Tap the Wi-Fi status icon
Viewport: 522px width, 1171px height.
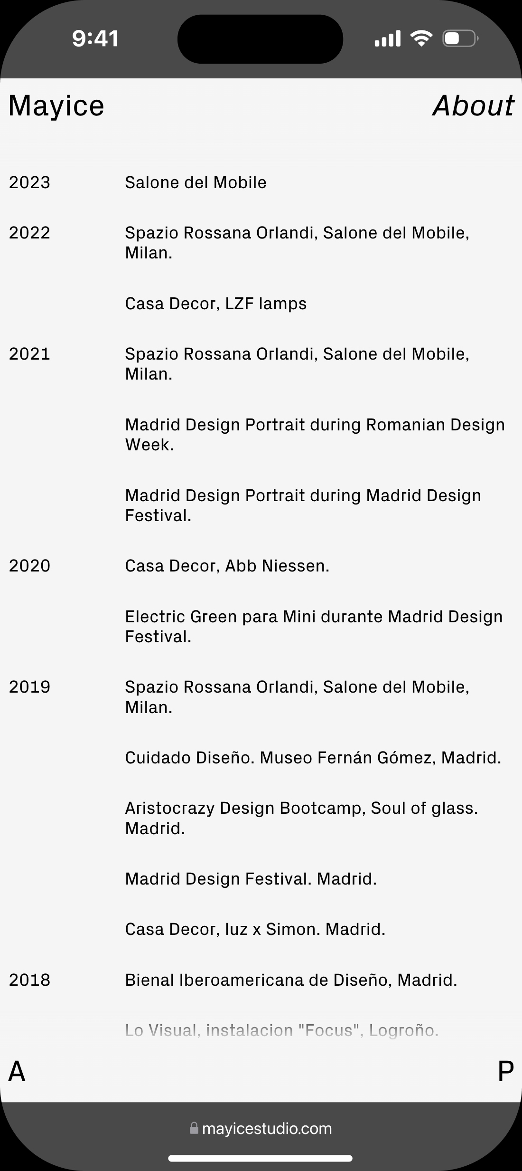point(421,38)
